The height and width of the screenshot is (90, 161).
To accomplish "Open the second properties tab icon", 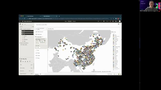I will (23, 61).
